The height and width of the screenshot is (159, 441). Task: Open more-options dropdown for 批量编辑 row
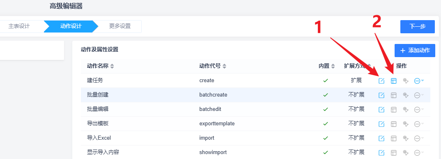(419, 110)
